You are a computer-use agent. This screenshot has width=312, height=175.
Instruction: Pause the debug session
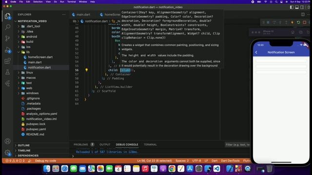(268, 22)
